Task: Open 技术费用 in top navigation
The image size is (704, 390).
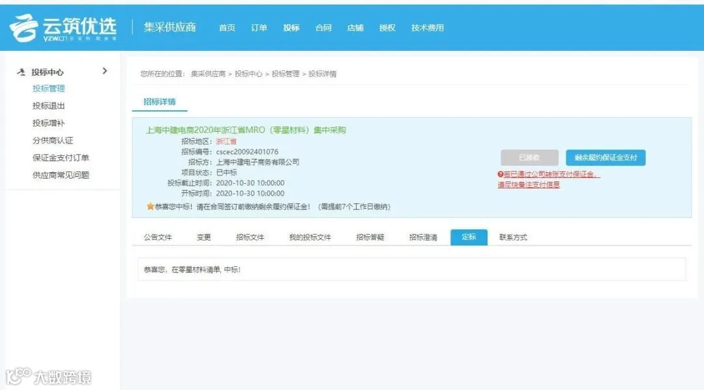Action: pyautogui.click(x=428, y=28)
